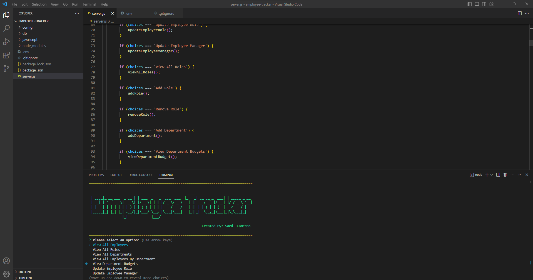This screenshot has width=533, height=280.
Task: Select the node terminal instance
Action: point(476,175)
